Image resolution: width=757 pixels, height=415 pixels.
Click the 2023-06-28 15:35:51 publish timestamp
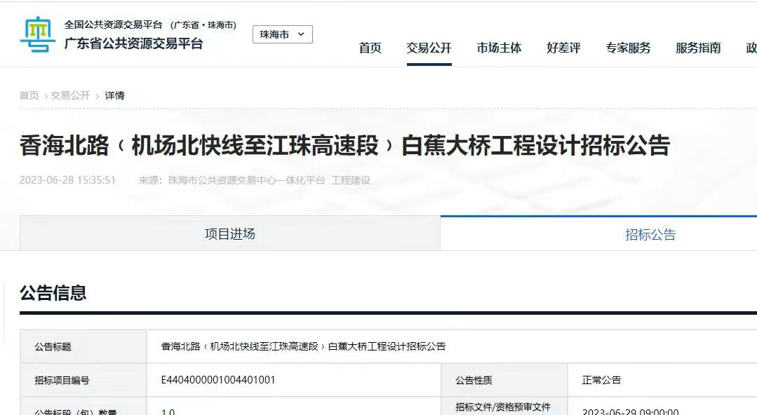point(67,180)
